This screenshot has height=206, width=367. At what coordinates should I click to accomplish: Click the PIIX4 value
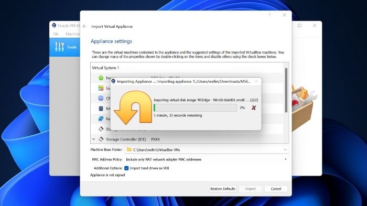pyautogui.click(x=155, y=139)
